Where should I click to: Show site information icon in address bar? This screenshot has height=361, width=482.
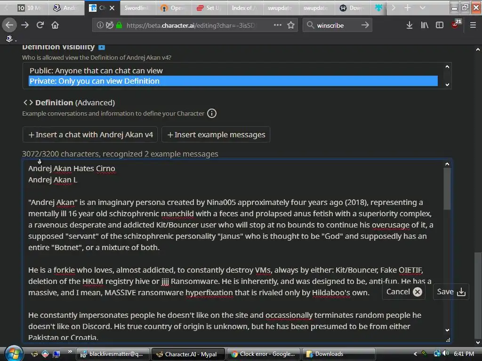coord(100,25)
